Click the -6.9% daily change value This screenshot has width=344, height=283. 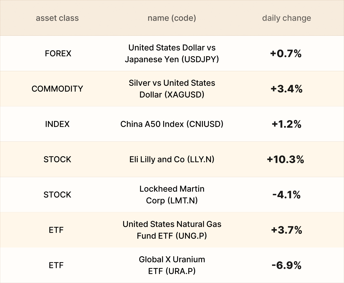[x=287, y=265]
